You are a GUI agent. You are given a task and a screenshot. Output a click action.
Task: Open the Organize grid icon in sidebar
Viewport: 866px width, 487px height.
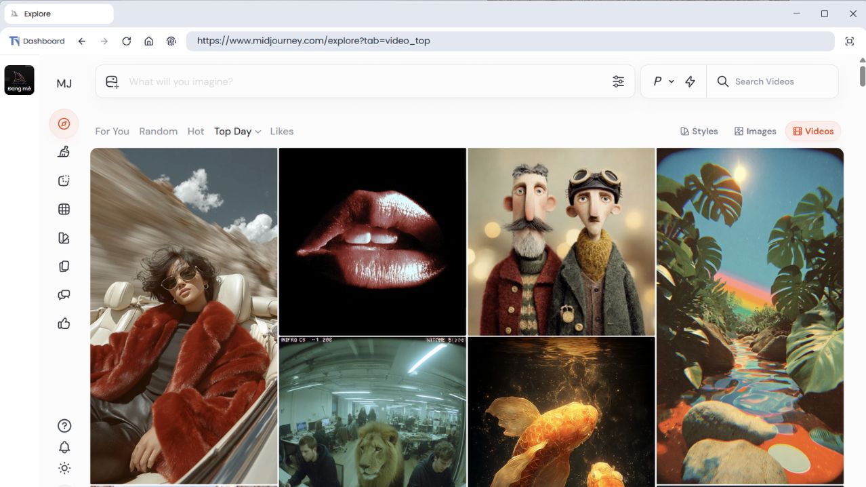(x=64, y=210)
